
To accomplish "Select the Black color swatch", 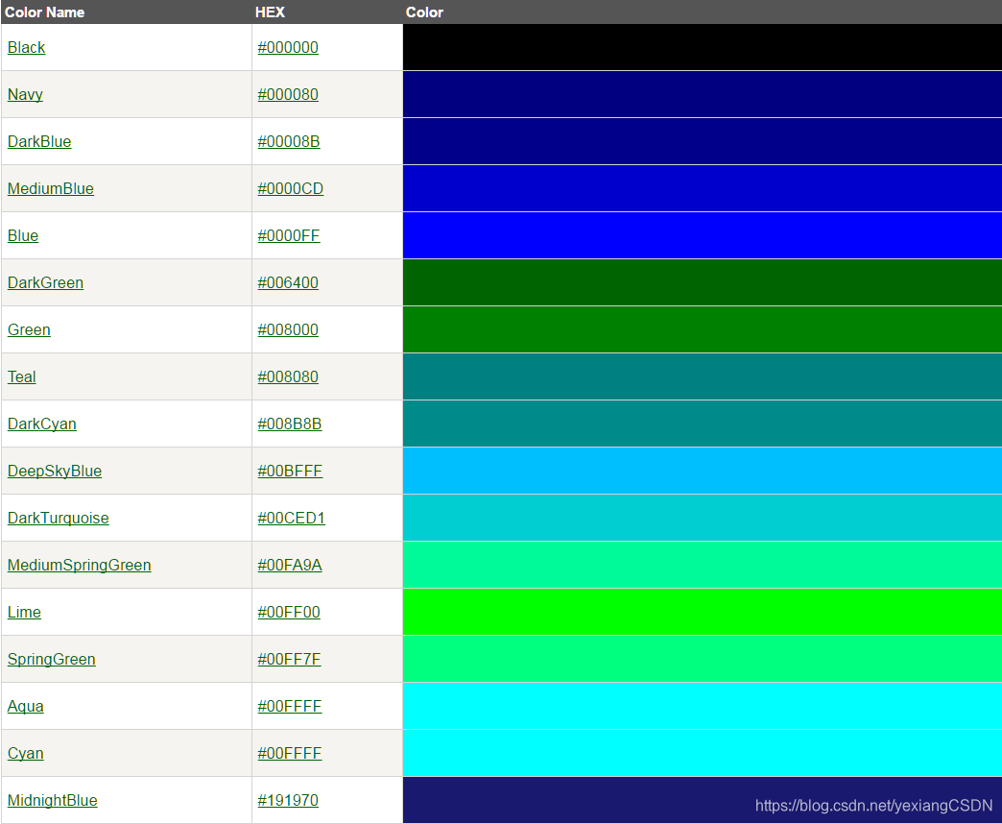I will pyautogui.click(x=703, y=47).
